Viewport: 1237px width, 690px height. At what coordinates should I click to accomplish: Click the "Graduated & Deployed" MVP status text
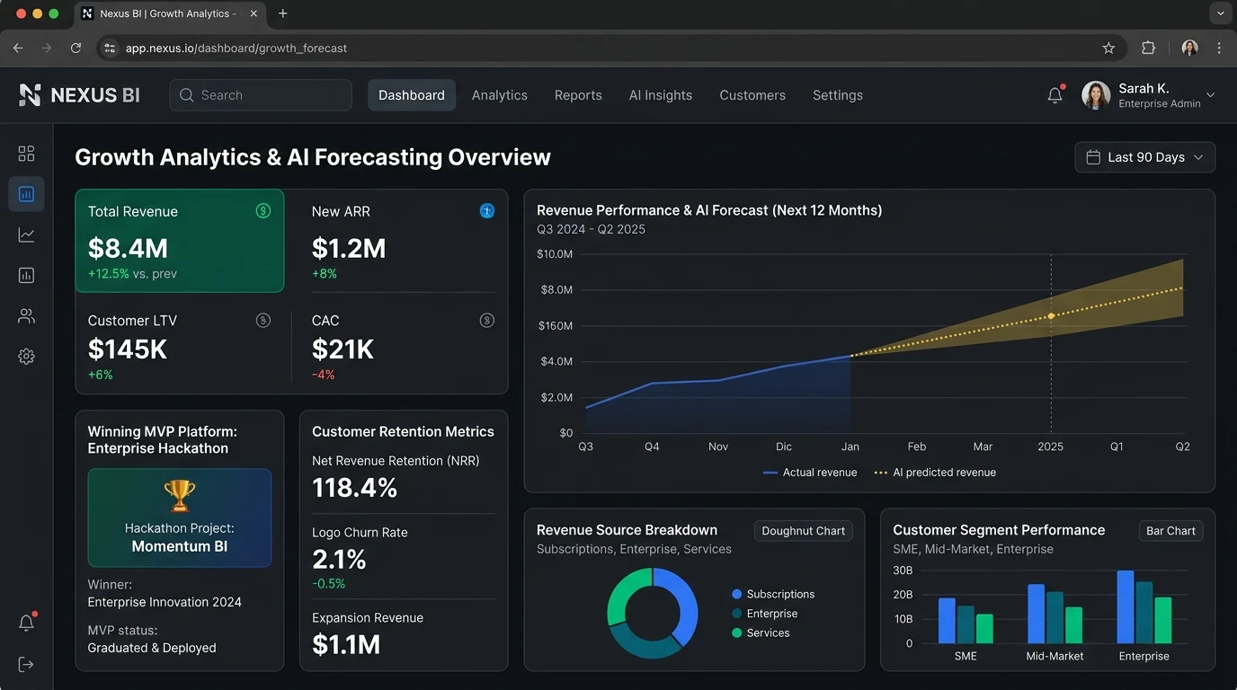(x=152, y=648)
